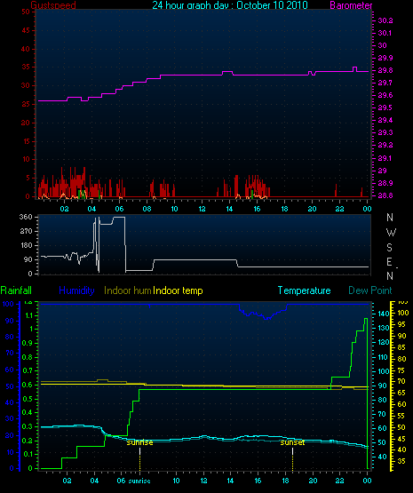Click cyan 110 on Temperature axis
Image resolution: width=413 pixels, height=493 pixels.
383,357
